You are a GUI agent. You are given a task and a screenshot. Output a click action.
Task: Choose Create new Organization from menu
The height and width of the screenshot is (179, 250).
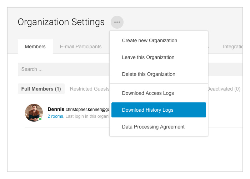149,40
